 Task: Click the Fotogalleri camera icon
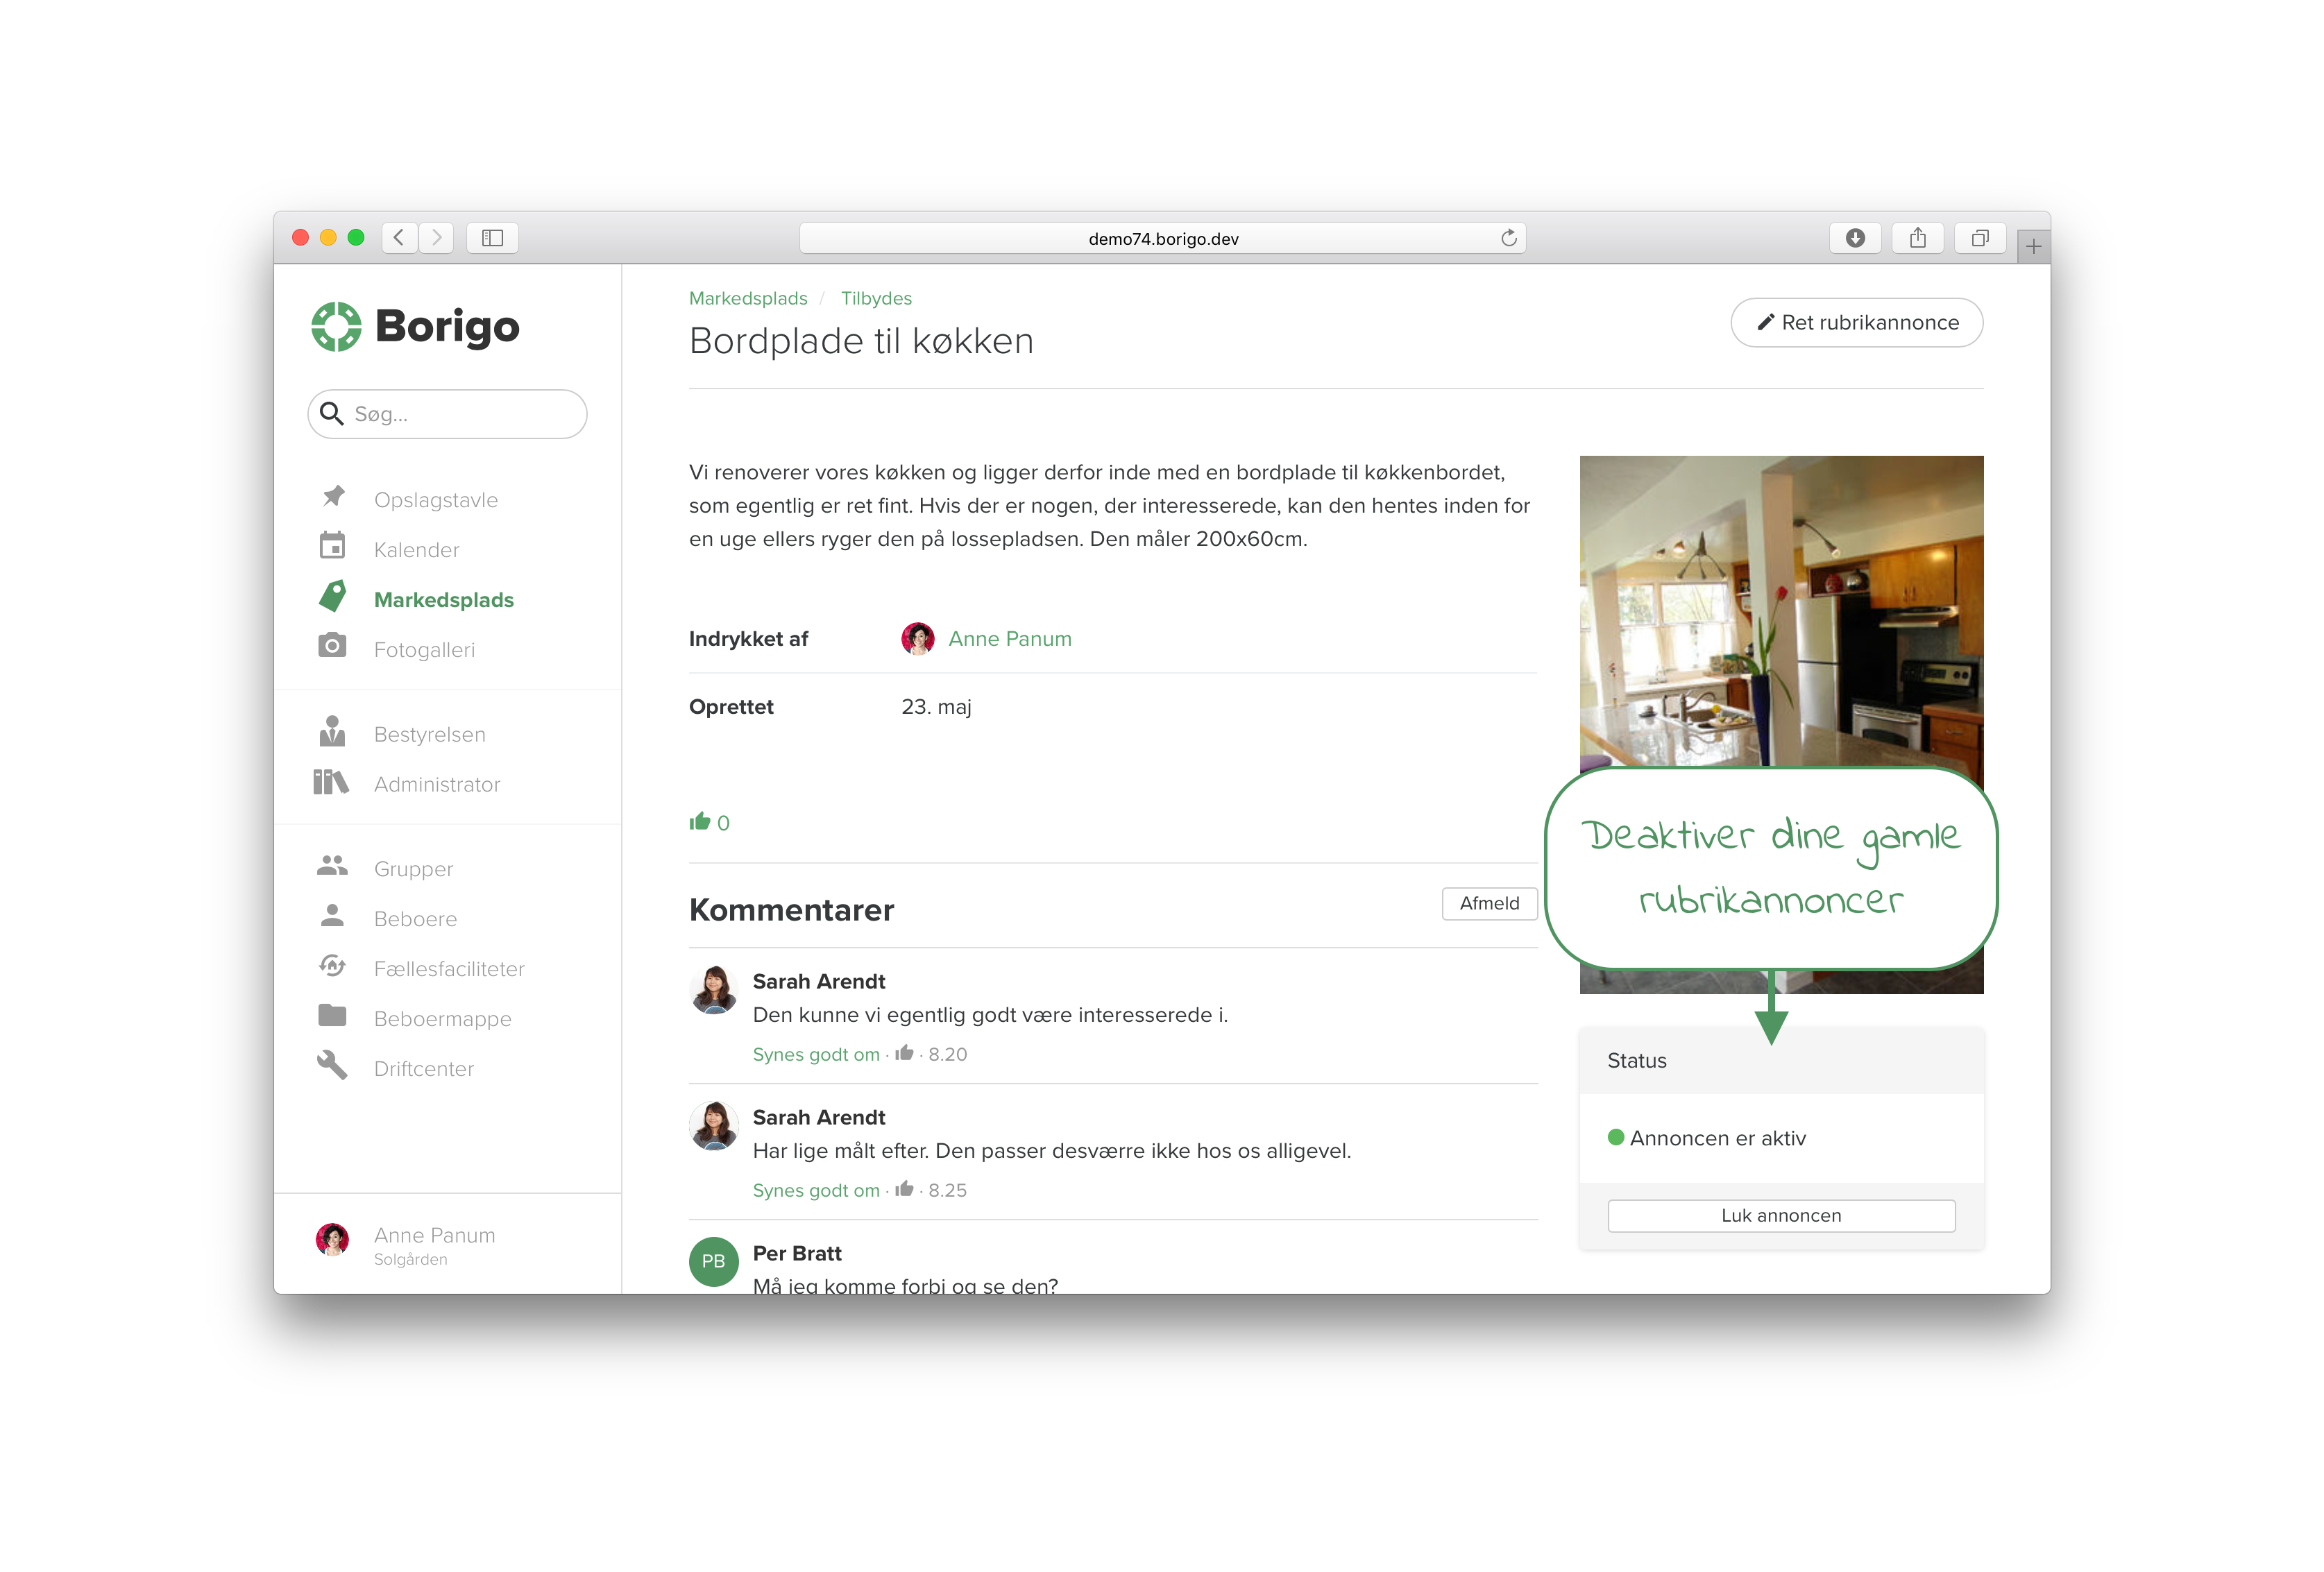tap(332, 646)
